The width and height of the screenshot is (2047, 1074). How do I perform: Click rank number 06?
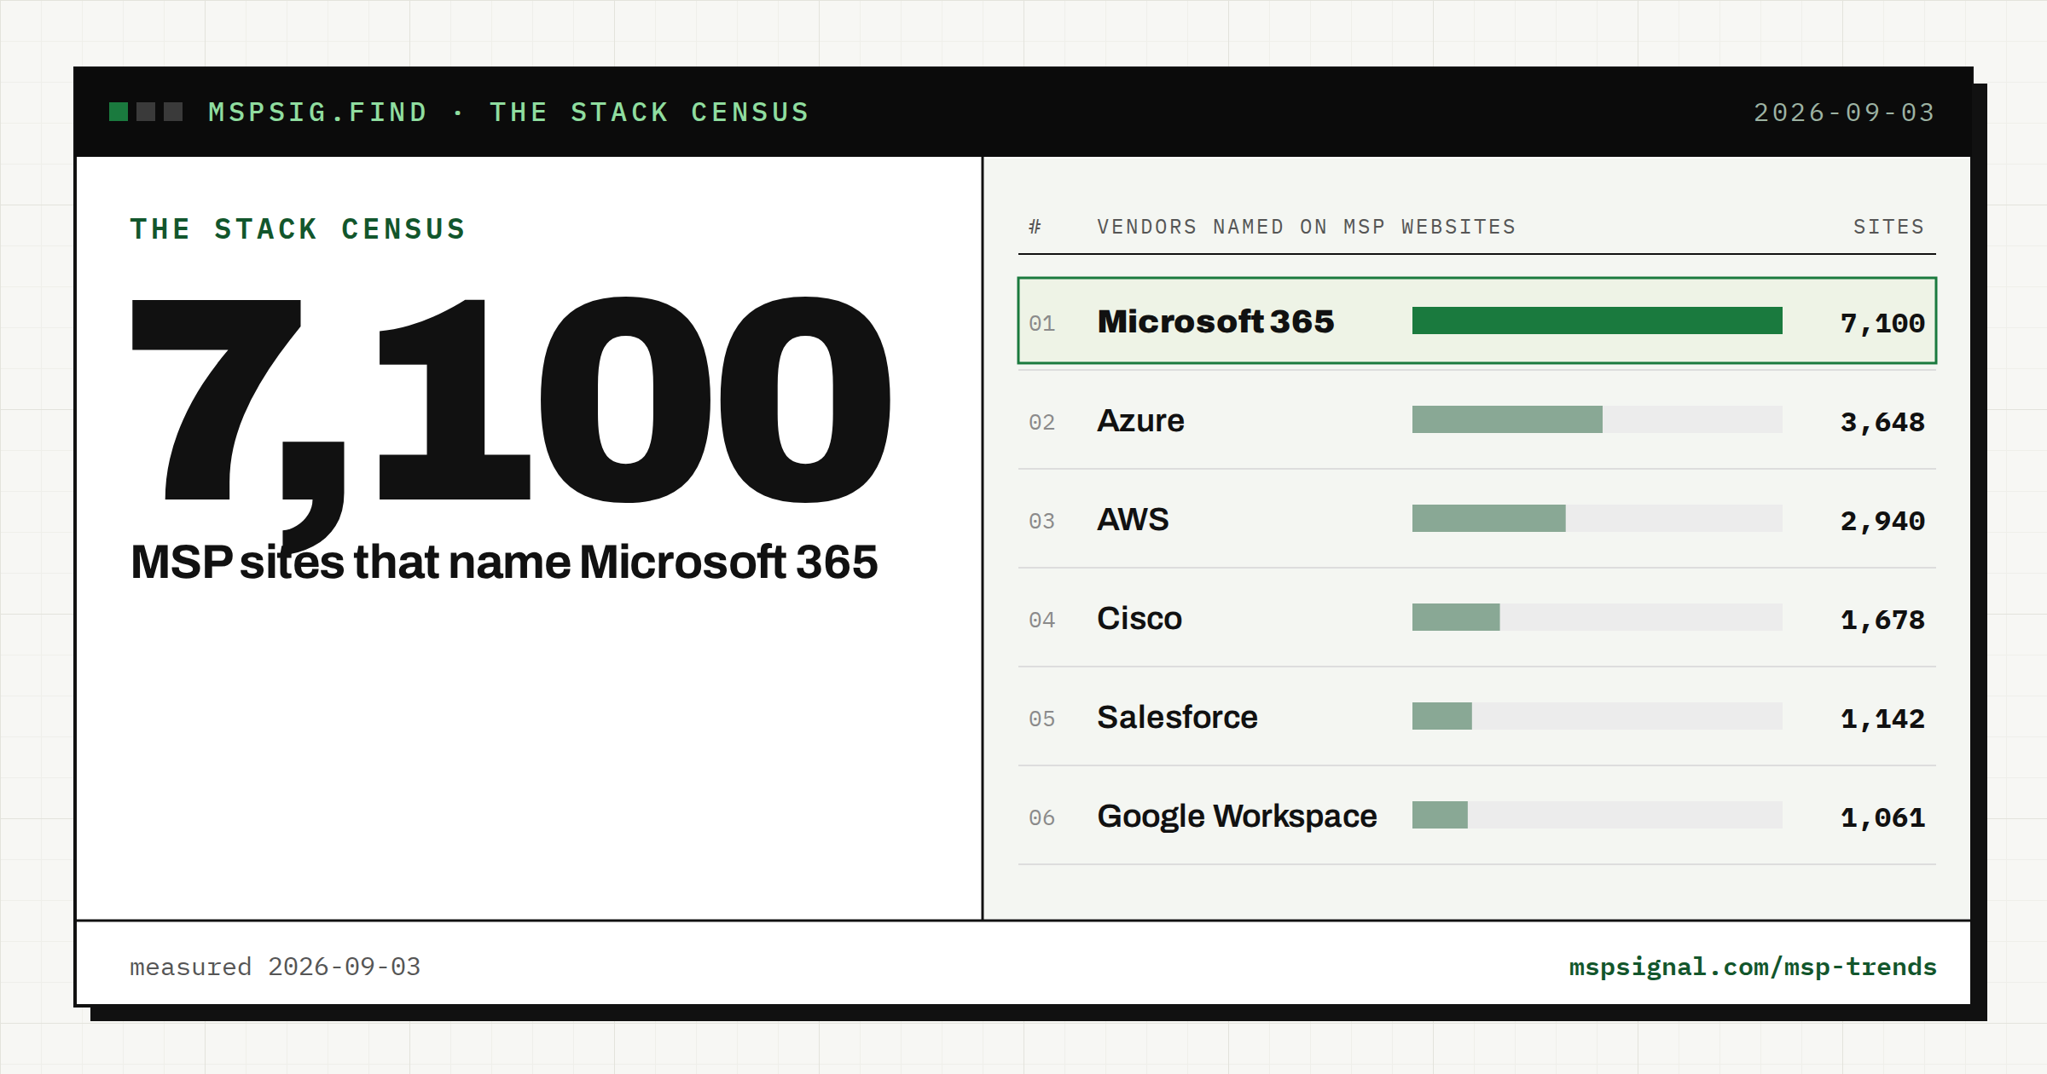[1041, 818]
